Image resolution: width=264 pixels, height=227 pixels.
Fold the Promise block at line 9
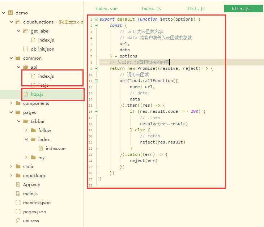pyautogui.click(x=96, y=68)
